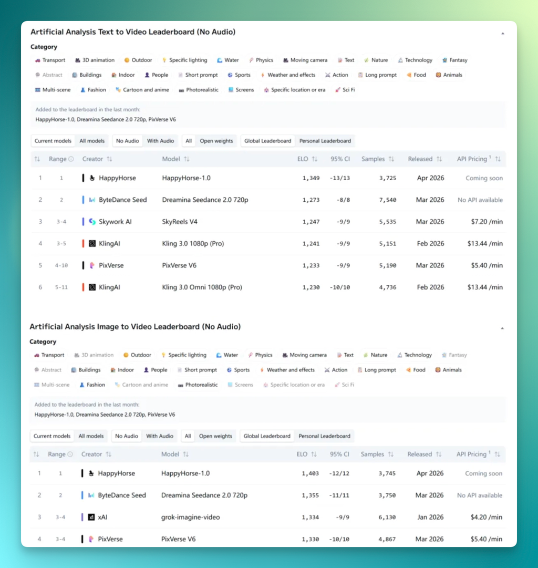538x568 pixels.
Task: Click $5.40 /min pricing in Image to Video table
Action: point(486,539)
